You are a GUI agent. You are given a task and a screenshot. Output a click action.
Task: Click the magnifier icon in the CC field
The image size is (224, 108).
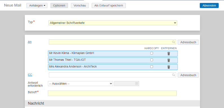(x=174, y=75)
